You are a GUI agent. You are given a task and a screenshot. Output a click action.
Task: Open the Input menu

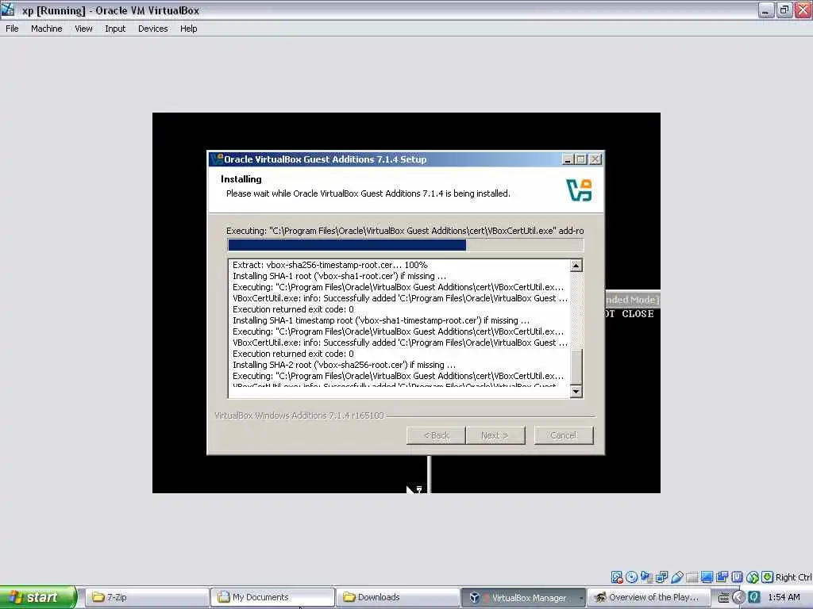(115, 29)
